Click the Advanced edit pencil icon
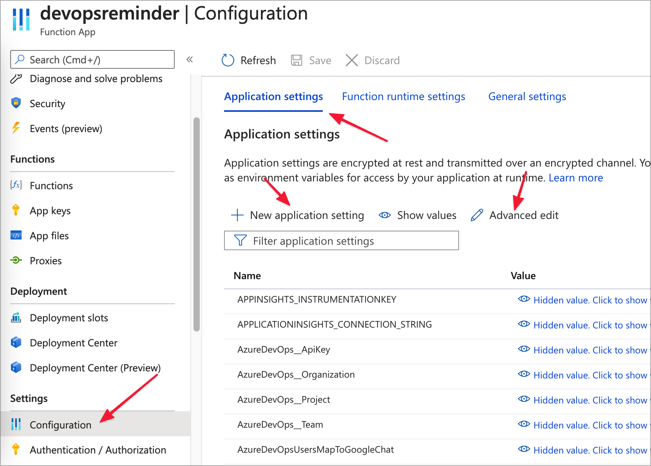 click(477, 215)
